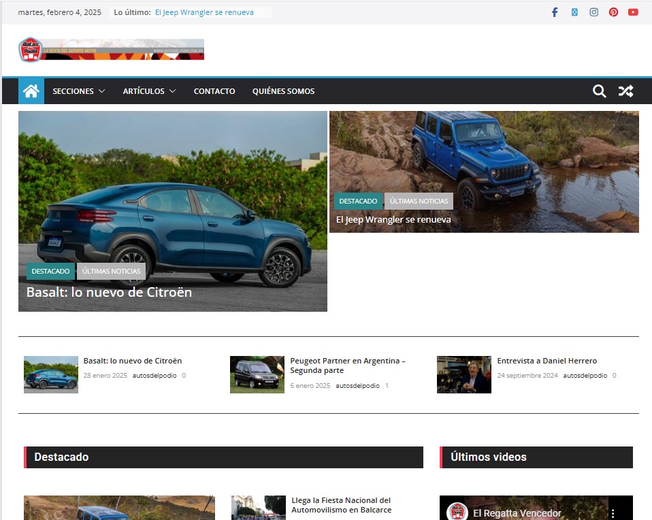Open the video options three-dot menu
The image size is (652, 520).
613,513
